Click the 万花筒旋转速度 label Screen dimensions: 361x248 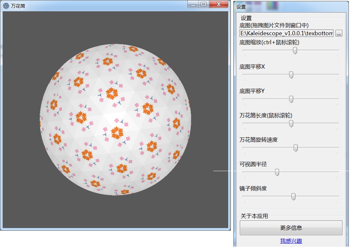[x=258, y=140]
